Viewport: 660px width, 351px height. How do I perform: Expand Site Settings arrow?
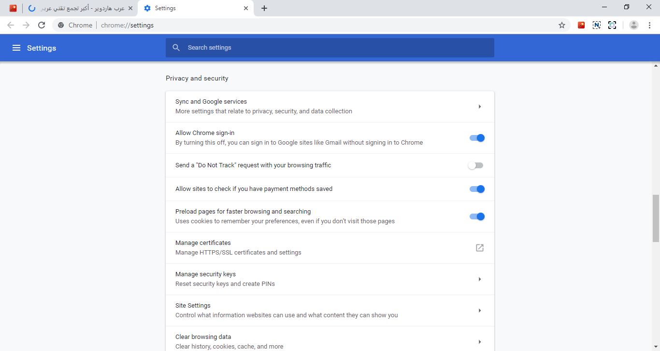coord(480,310)
